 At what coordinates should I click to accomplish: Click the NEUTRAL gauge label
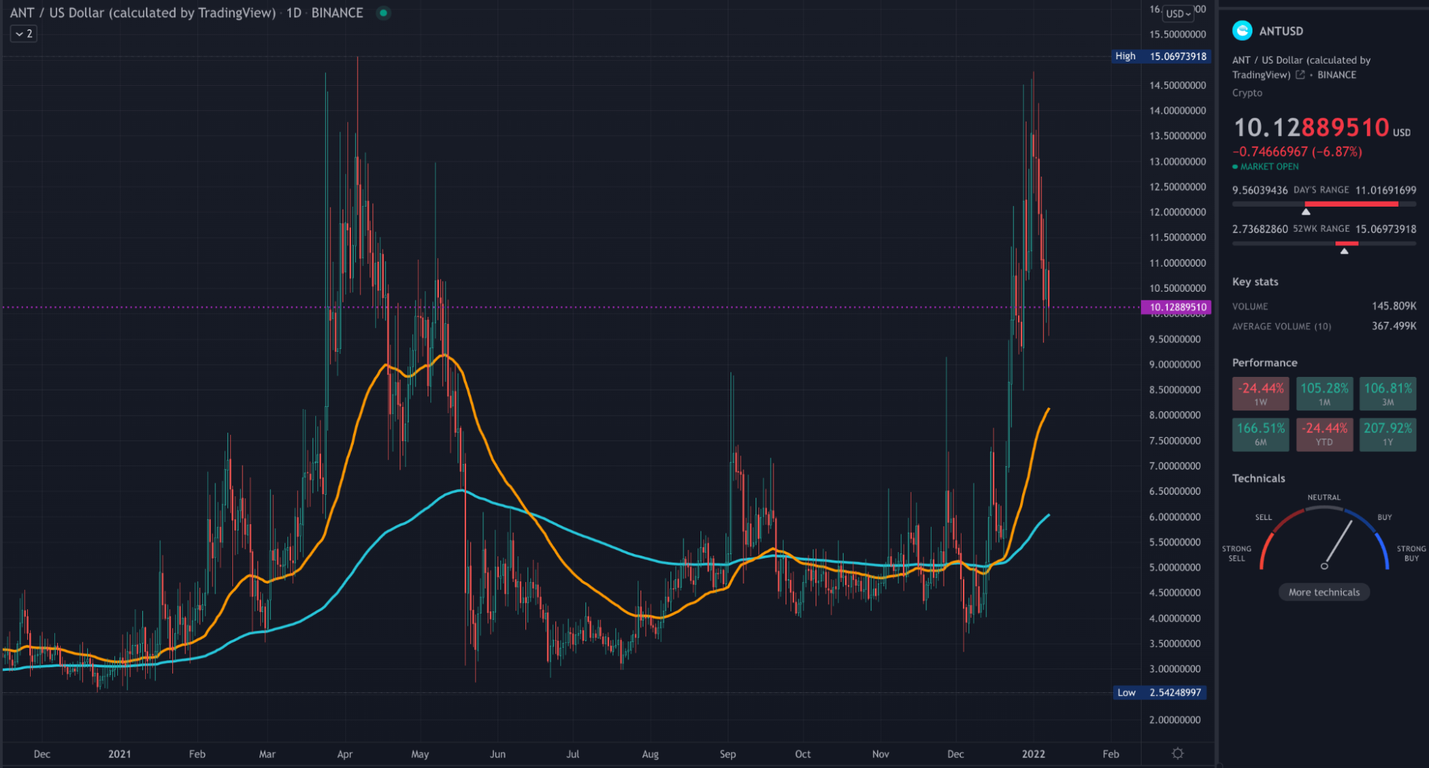pos(1324,497)
